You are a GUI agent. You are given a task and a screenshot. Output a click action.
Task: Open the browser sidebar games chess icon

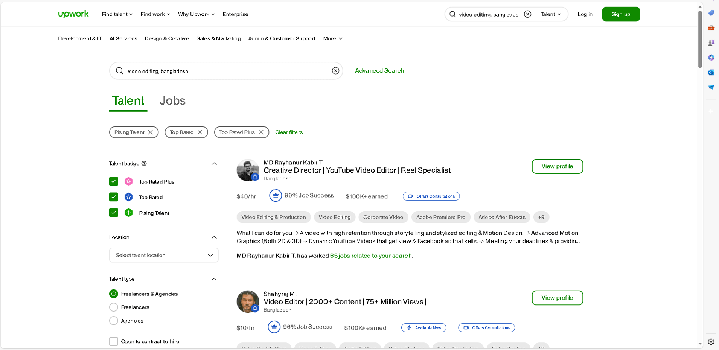pyautogui.click(x=711, y=43)
